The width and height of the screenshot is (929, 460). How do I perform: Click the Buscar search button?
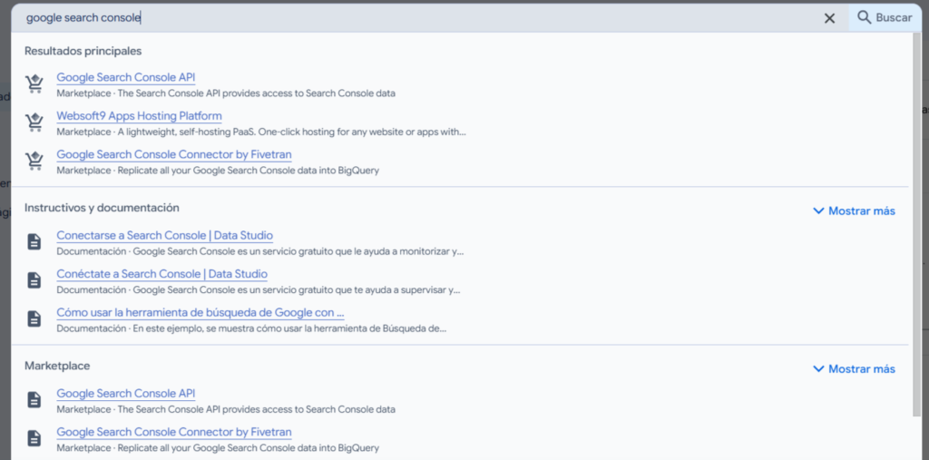pos(885,18)
